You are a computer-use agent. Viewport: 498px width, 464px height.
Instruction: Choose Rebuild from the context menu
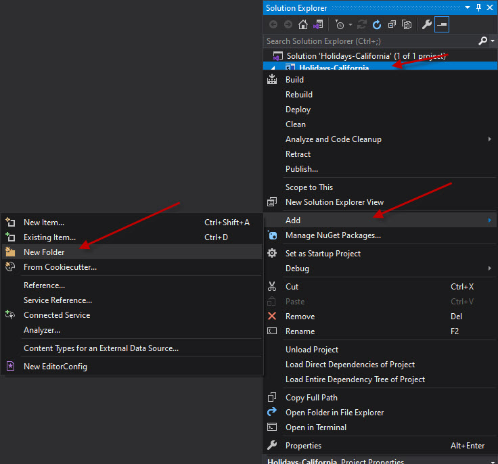[380, 95]
